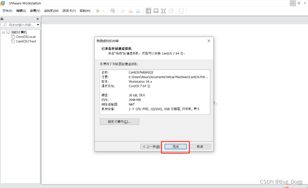This screenshot has height=188, width=308.
Task: Click the 上一步(B) back button
Action: pos(151,147)
